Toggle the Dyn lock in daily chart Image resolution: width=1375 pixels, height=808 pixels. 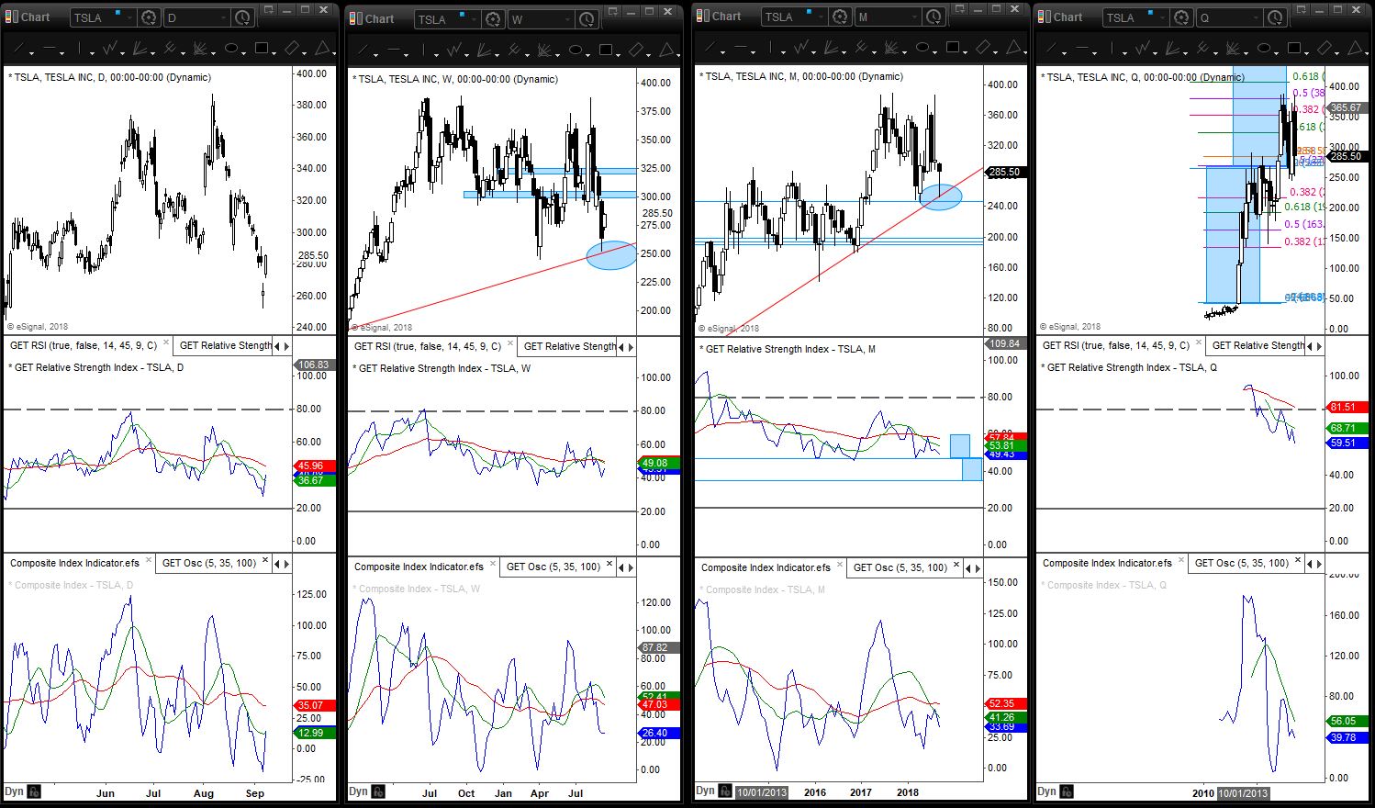pyautogui.click(x=34, y=791)
